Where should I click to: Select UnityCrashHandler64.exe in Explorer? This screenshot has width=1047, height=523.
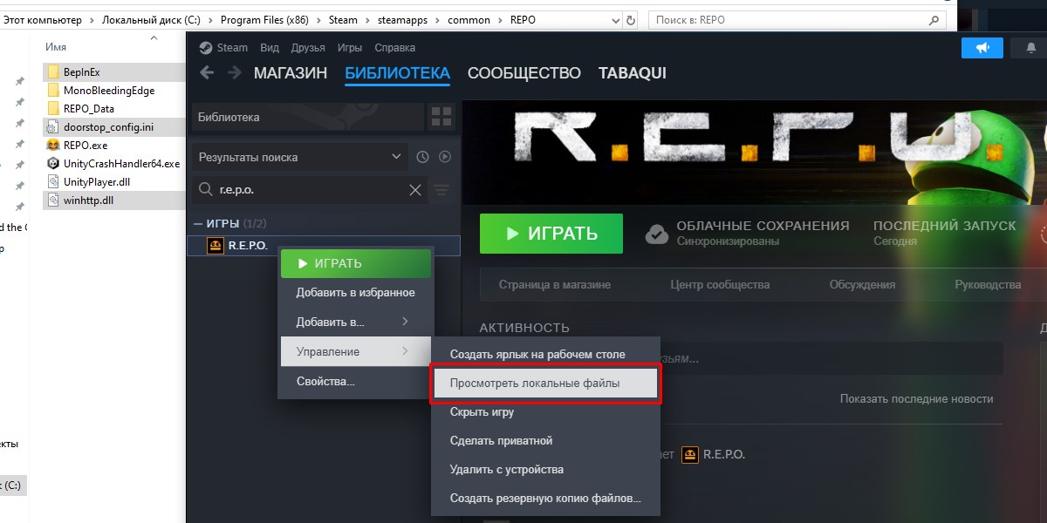[114, 163]
